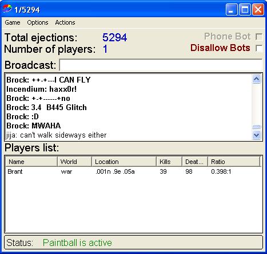Tick the Disallow Bots checkbox
Image resolution: width=267 pixels, height=254 pixels.
click(x=259, y=48)
